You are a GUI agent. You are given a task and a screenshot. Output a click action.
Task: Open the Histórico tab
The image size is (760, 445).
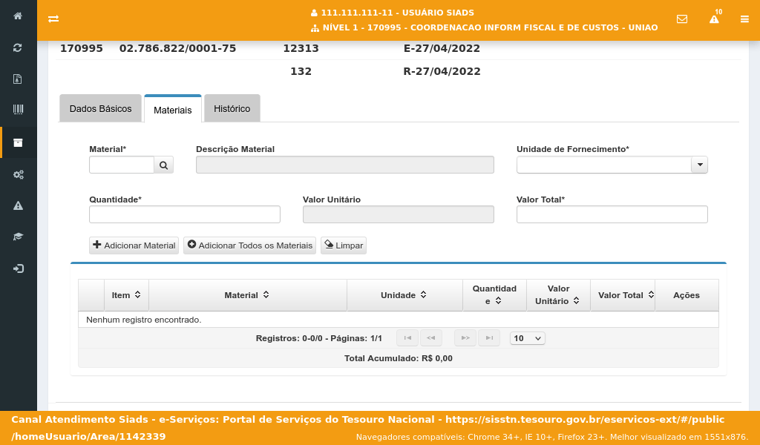point(232,108)
